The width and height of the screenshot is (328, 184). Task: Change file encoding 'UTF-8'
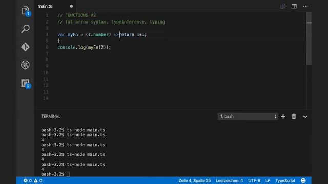coord(254,180)
